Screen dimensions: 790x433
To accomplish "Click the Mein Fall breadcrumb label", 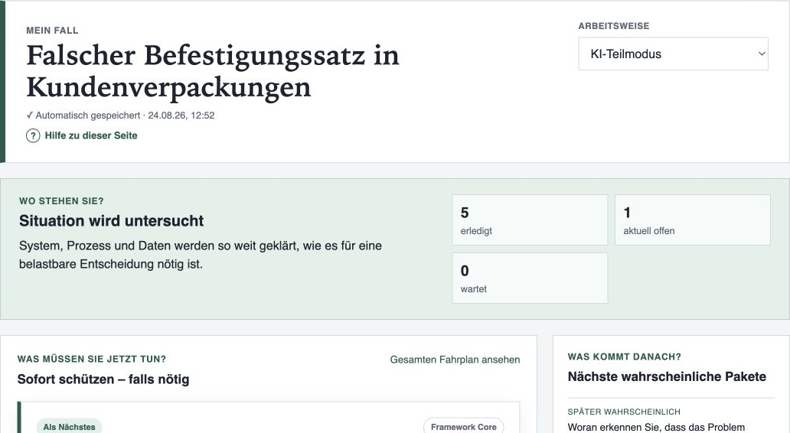I will (x=52, y=31).
